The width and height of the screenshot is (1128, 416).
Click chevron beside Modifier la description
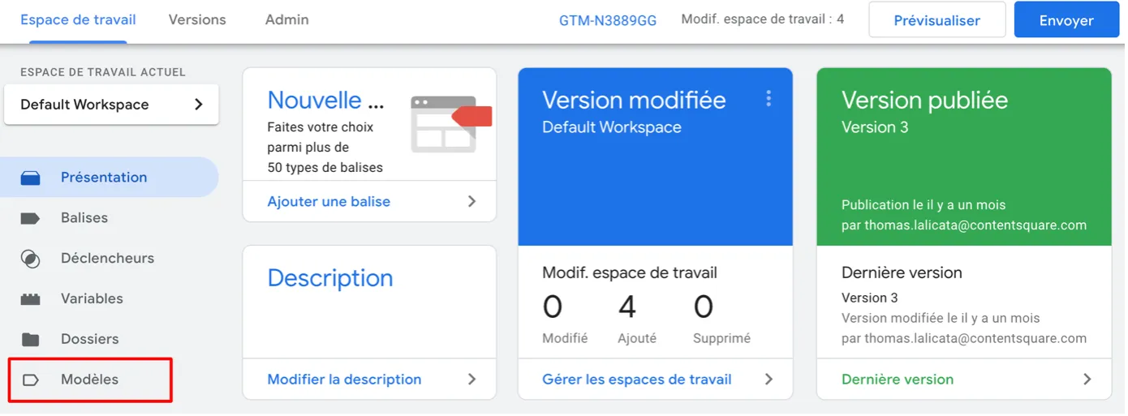471,379
